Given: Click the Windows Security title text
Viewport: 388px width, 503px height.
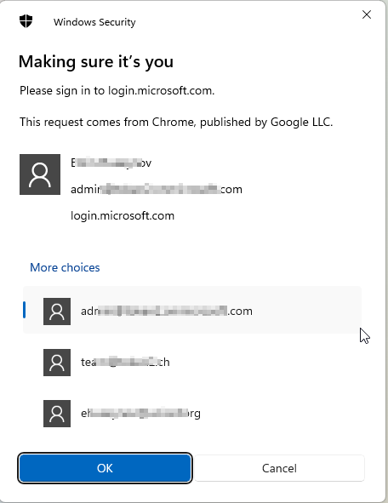Looking at the screenshot, I should (94, 22).
